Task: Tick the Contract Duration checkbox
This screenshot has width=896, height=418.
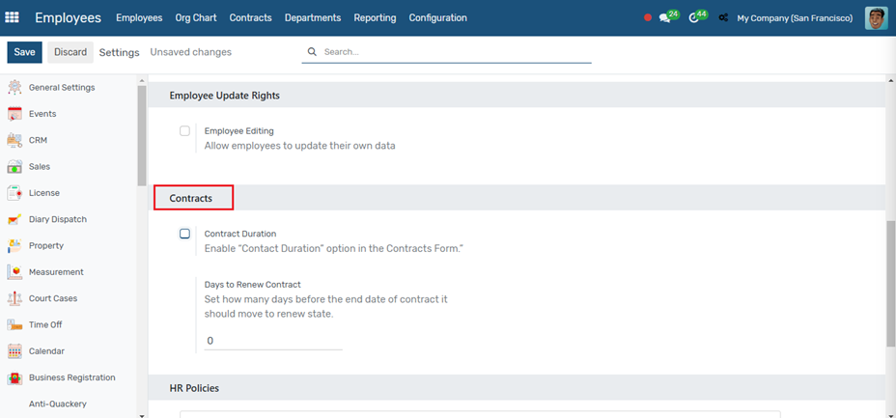Action: (x=184, y=234)
